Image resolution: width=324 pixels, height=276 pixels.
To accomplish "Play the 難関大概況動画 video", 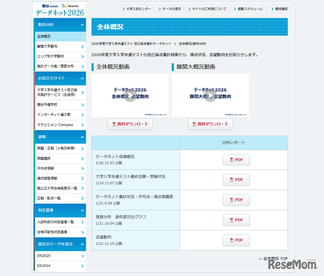I will pyautogui.click(x=211, y=96).
